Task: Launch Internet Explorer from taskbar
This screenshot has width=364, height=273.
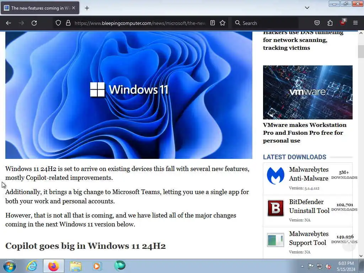Action: click(32, 266)
